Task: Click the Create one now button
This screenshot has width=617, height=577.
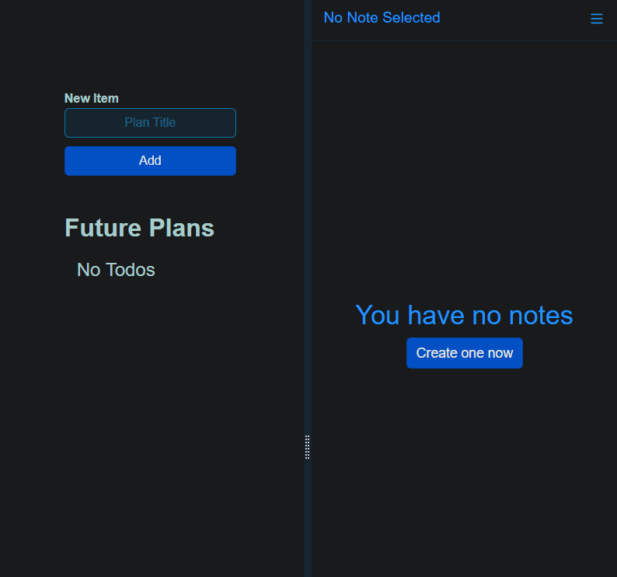Action: 464,353
